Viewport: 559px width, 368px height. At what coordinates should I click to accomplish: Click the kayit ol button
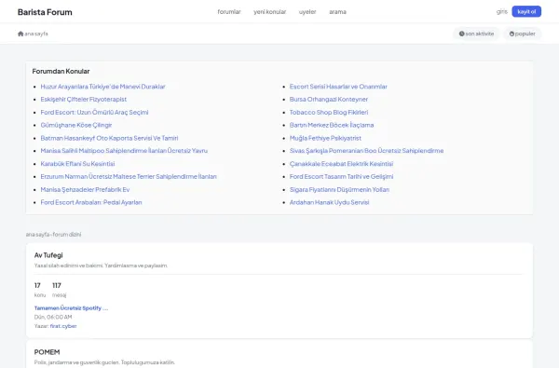pos(526,12)
